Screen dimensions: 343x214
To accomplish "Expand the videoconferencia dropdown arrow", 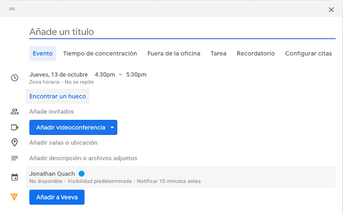I will click(112, 127).
